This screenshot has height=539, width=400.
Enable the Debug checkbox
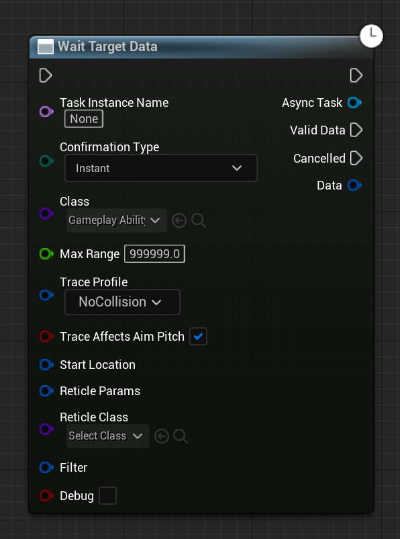(x=107, y=496)
